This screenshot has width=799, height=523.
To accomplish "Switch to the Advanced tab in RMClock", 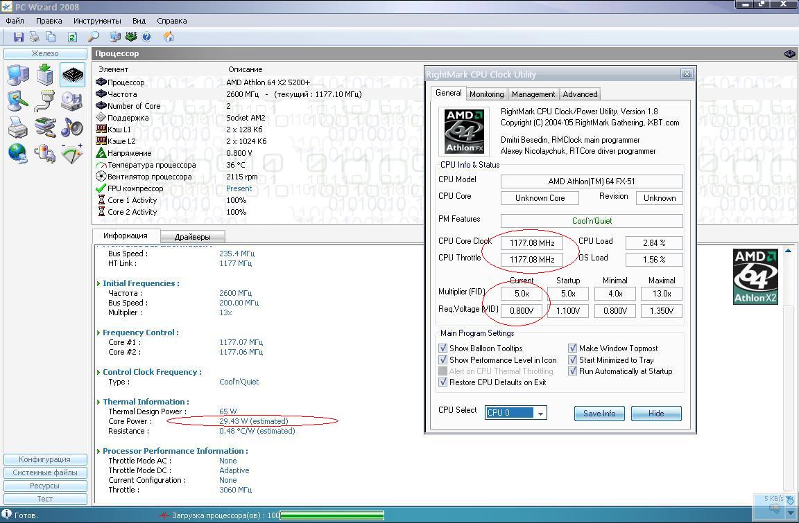I will click(x=580, y=94).
